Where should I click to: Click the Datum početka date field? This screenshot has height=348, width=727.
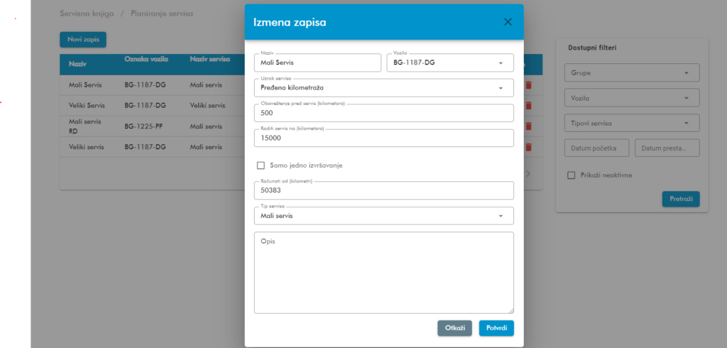pyautogui.click(x=596, y=148)
